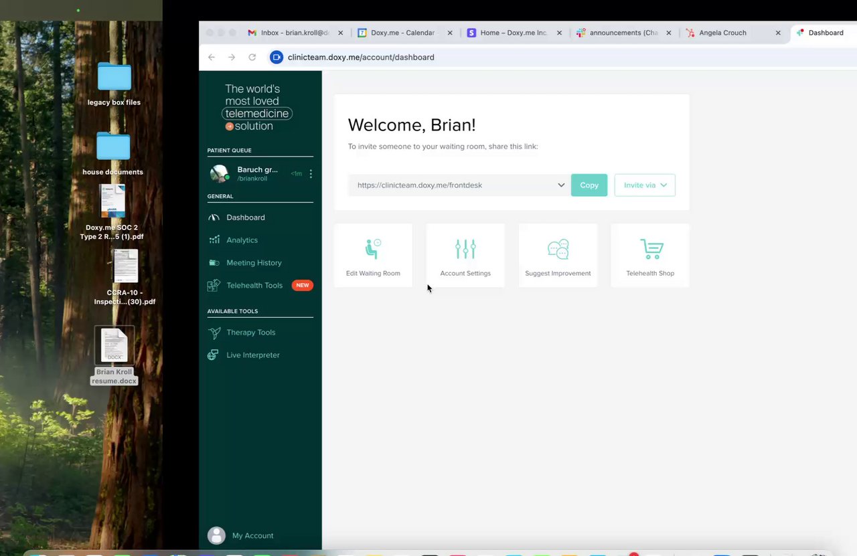857x556 pixels.
Task: Open the Account Settings card
Action: (465, 256)
